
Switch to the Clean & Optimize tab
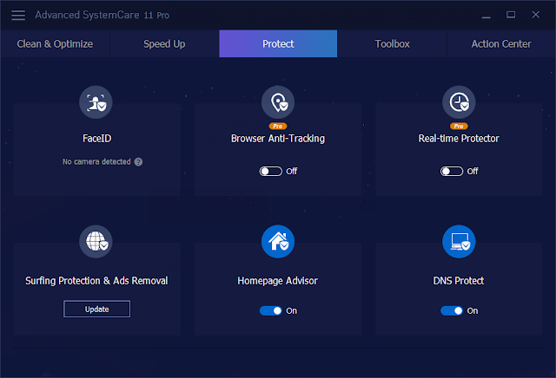[55, 43]
